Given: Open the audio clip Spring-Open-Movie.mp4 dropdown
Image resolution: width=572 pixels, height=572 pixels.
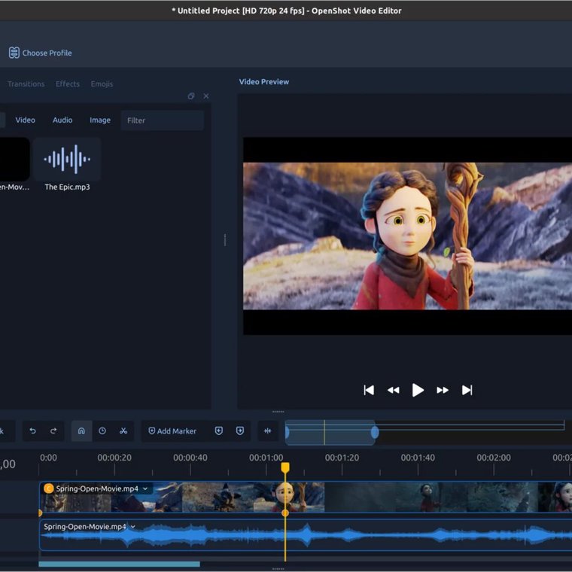Looking at the screenshot, I should 133,526.
